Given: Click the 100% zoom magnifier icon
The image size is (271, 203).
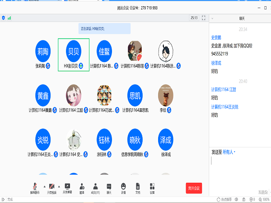Looking at the screenshot, I should [x=260, y=199].
